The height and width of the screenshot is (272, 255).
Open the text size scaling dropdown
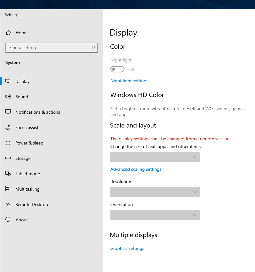pyautogui.click(x=155, y=157)
